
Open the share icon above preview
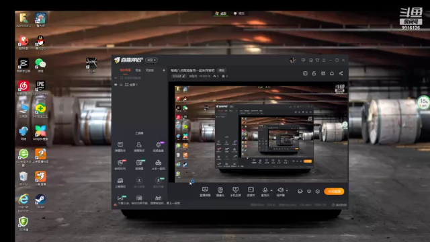341,73
